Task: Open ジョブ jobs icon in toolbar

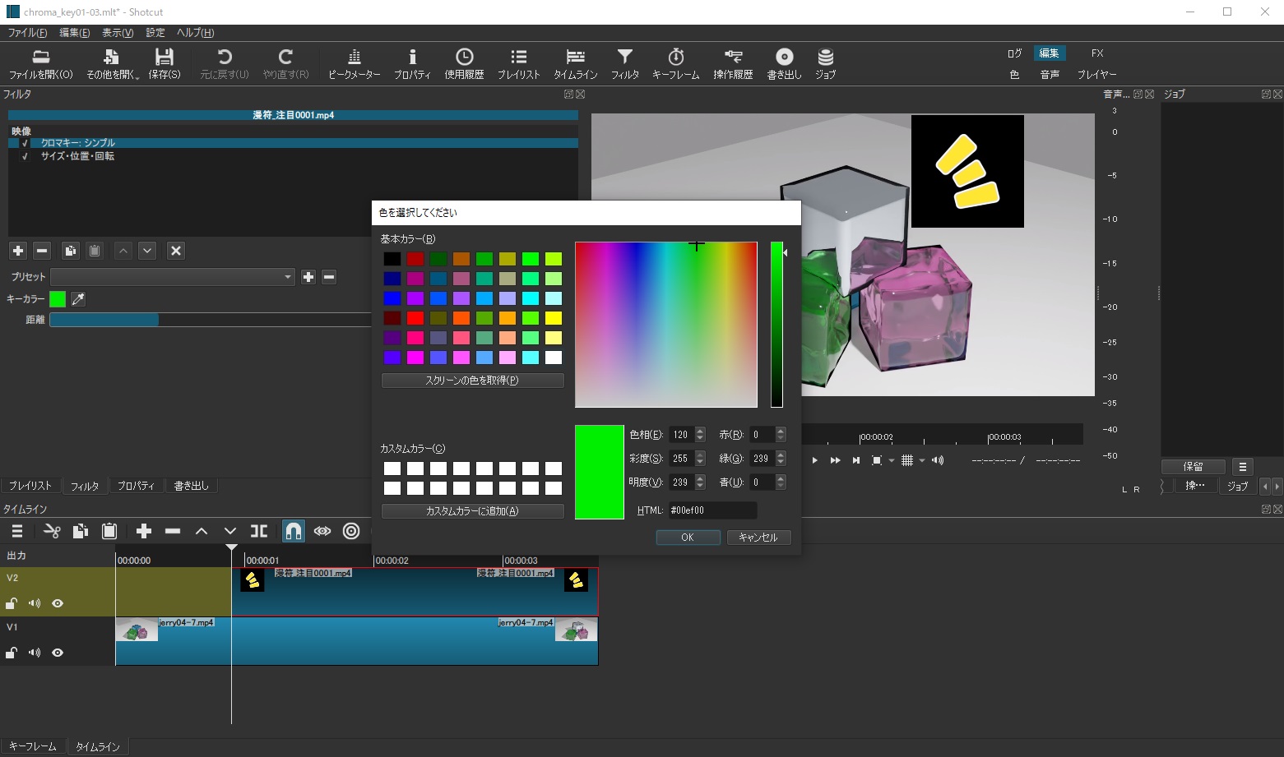Action: [x=826, y=63]
